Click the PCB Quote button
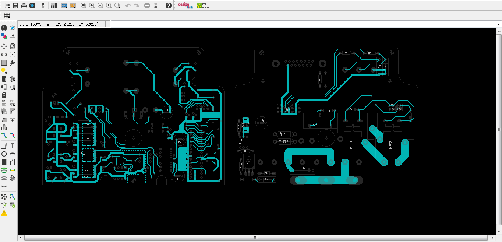 (203, 6)
